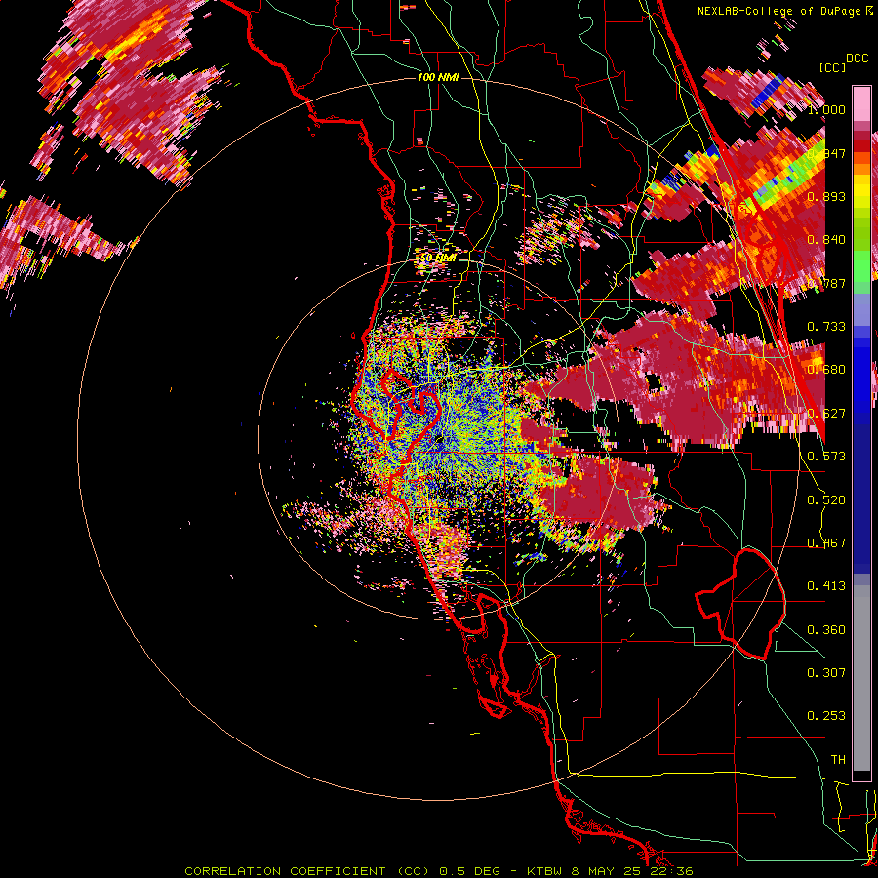Select the 0.360 scale value
The height and width of the screenshot is (878, 878).
click(826, 629)
